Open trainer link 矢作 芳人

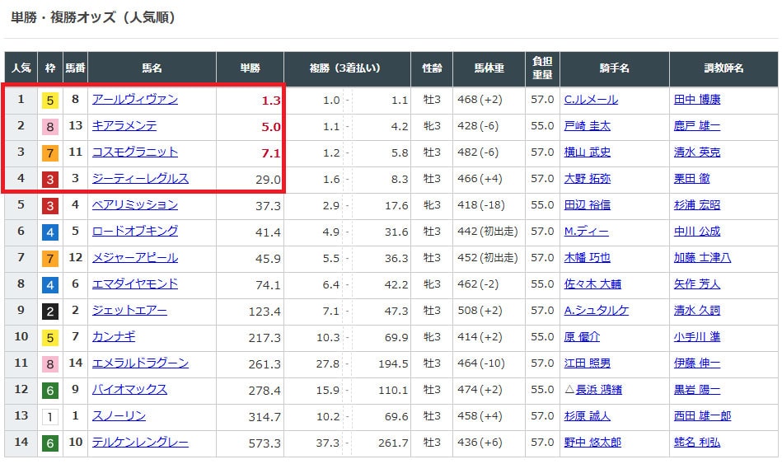pyautogui.click(x=696, y=284)
